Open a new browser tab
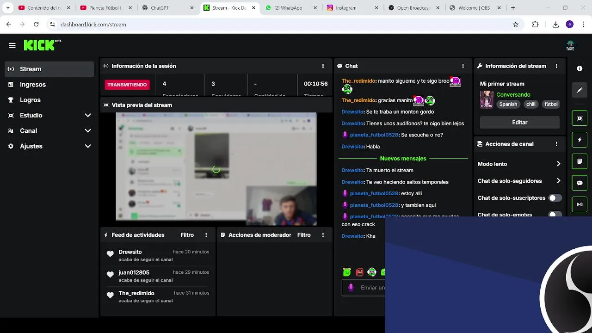592x333 pixels. click(513, 8)
